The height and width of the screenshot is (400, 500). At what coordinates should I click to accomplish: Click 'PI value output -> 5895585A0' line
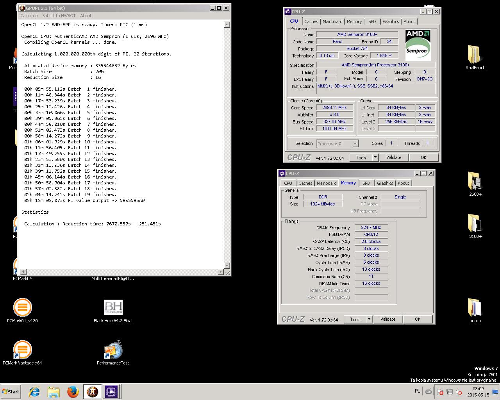pos(84,200)
